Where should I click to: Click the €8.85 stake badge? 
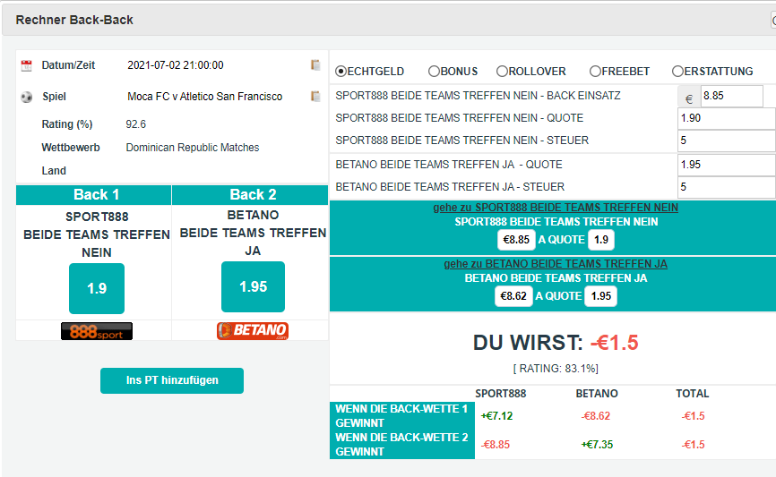coord(516,240)
